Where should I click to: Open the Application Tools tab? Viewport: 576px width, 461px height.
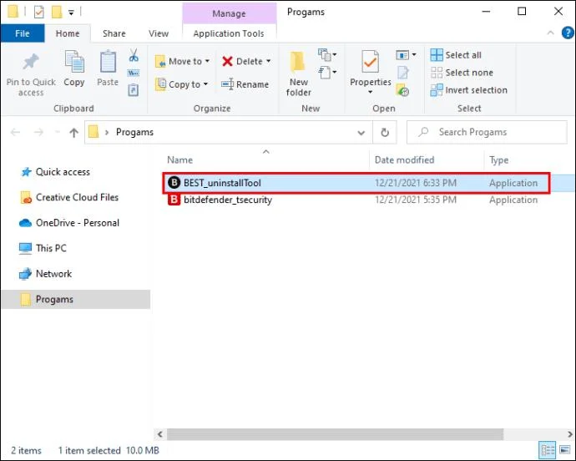(229, 33)
